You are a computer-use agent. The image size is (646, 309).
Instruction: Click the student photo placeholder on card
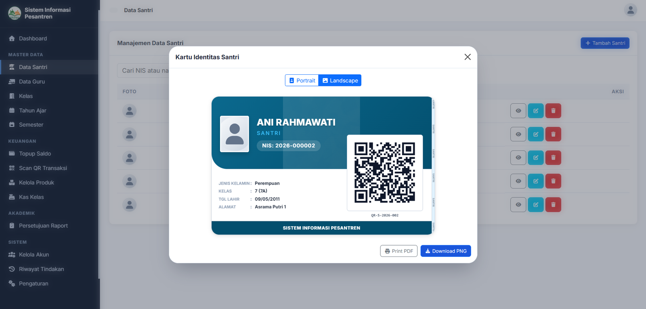[x=235, y=134]
